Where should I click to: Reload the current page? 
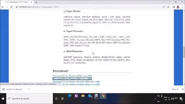point(11,7)
